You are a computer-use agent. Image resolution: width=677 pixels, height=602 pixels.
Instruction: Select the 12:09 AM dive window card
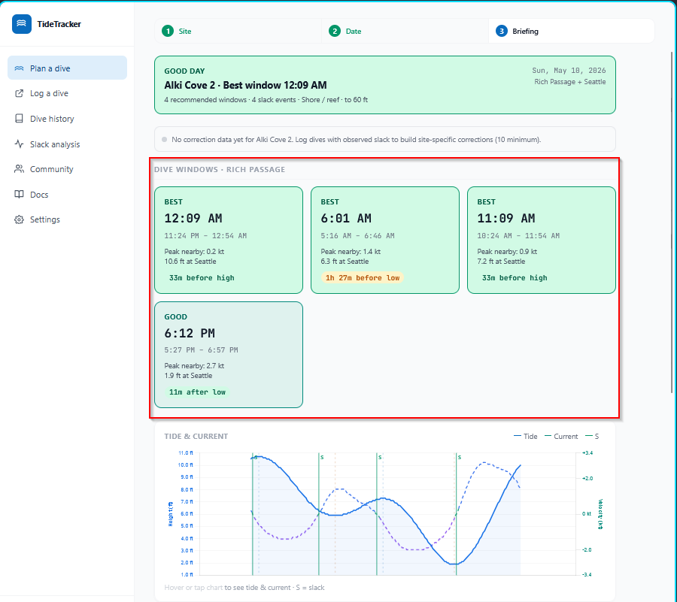(229, 240)
